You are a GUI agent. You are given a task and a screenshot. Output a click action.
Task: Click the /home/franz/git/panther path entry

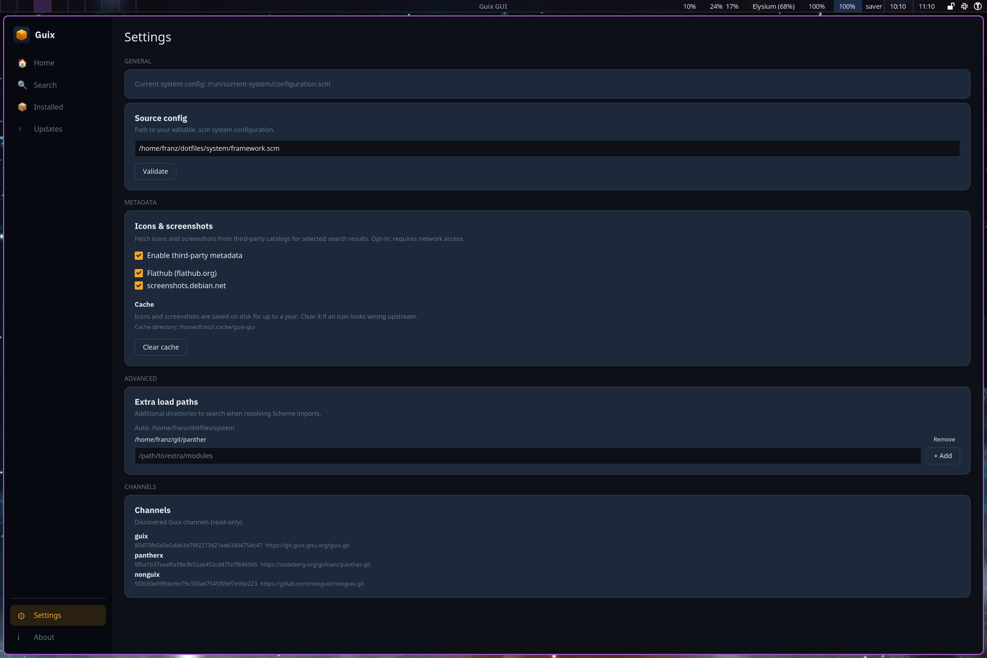(170, 439)
